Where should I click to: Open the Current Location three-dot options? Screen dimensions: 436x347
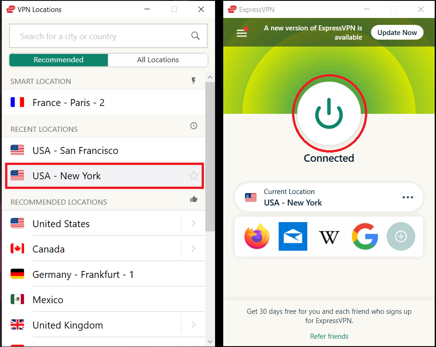pyautogui.click(x=408, y=197)
